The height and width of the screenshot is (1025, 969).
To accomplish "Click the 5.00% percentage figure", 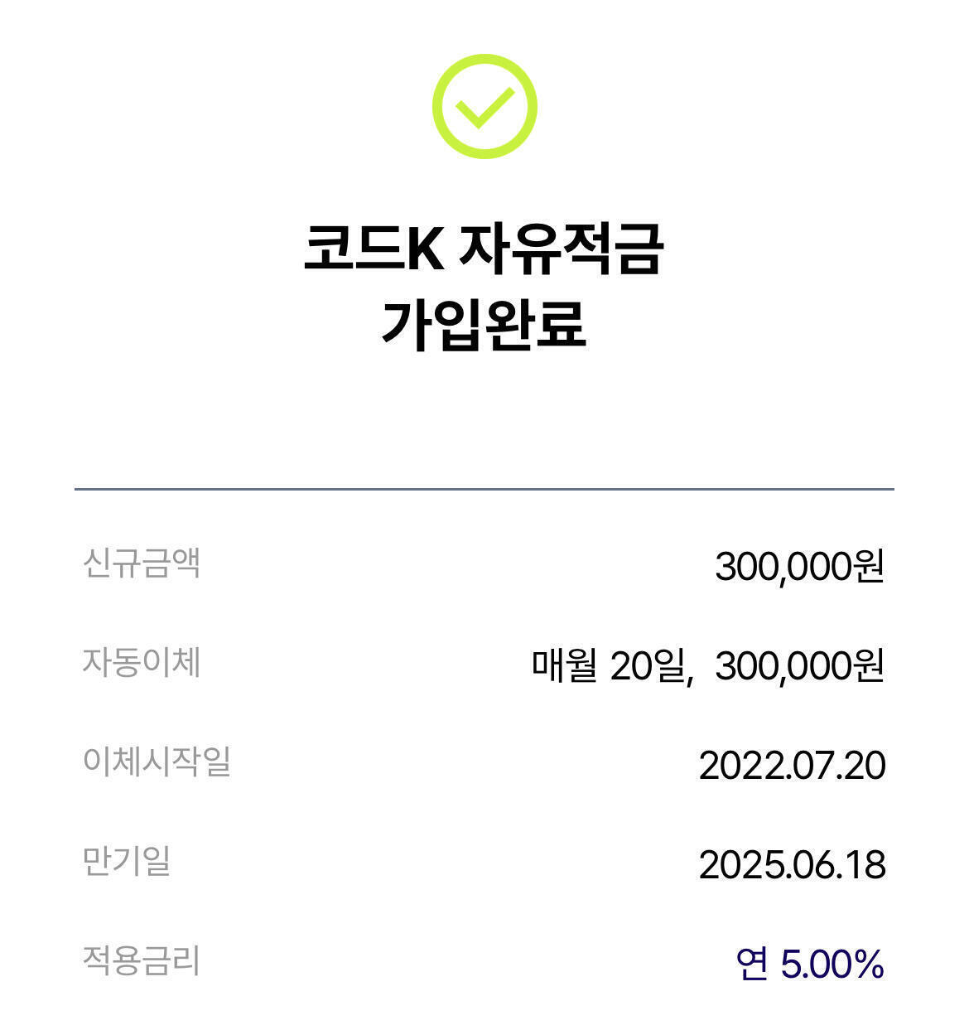I will [832, 964].
